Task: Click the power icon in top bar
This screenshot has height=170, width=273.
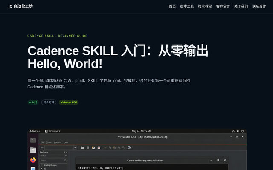Action: (x=243, y=131)
